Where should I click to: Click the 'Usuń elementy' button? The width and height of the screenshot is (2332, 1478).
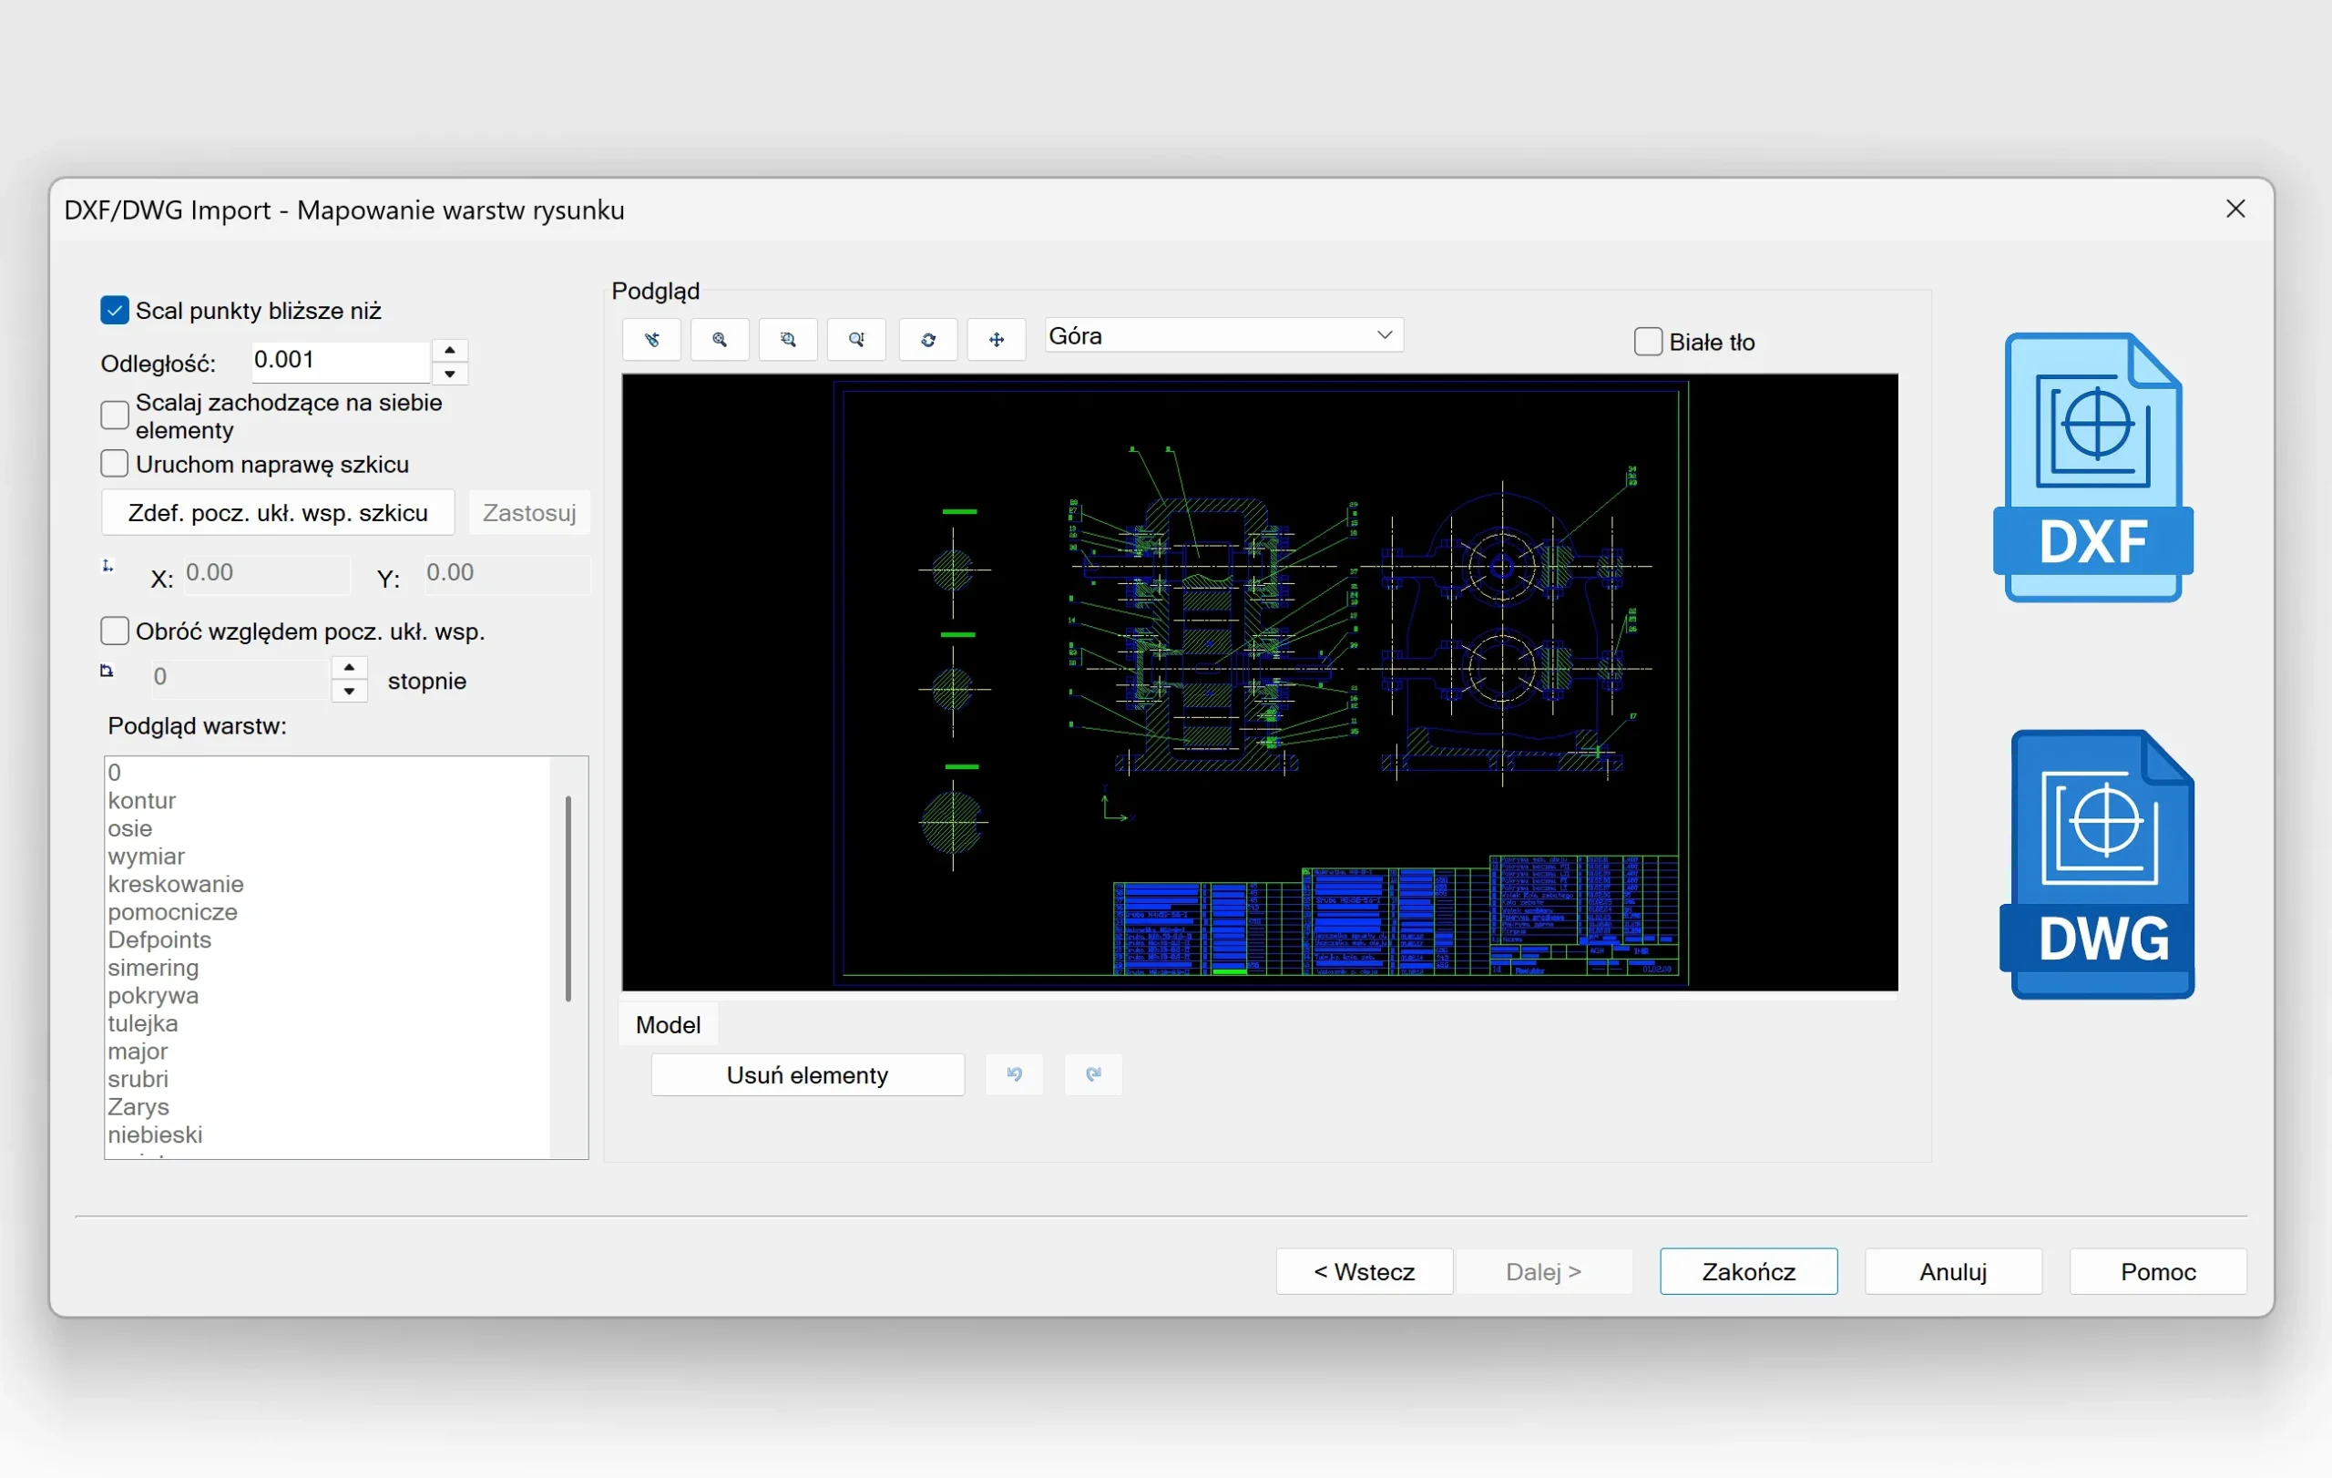point(808,1075)
